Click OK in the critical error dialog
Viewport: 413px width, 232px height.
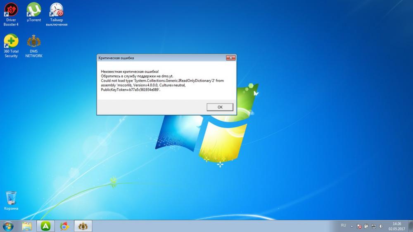[x=220, y=107]
